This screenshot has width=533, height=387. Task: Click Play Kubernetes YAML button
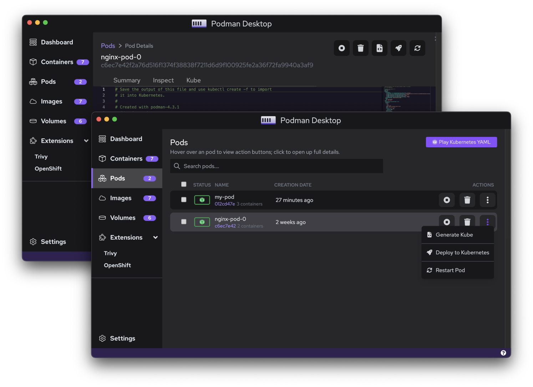pyautogui.click(x=461, y=142)
